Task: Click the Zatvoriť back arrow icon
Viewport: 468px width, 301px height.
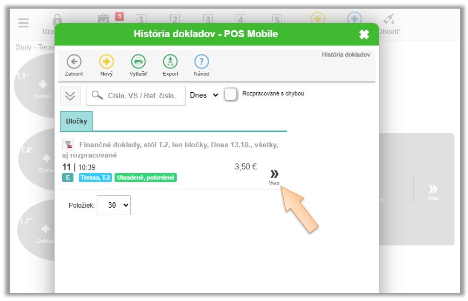Action: point(74,61)
